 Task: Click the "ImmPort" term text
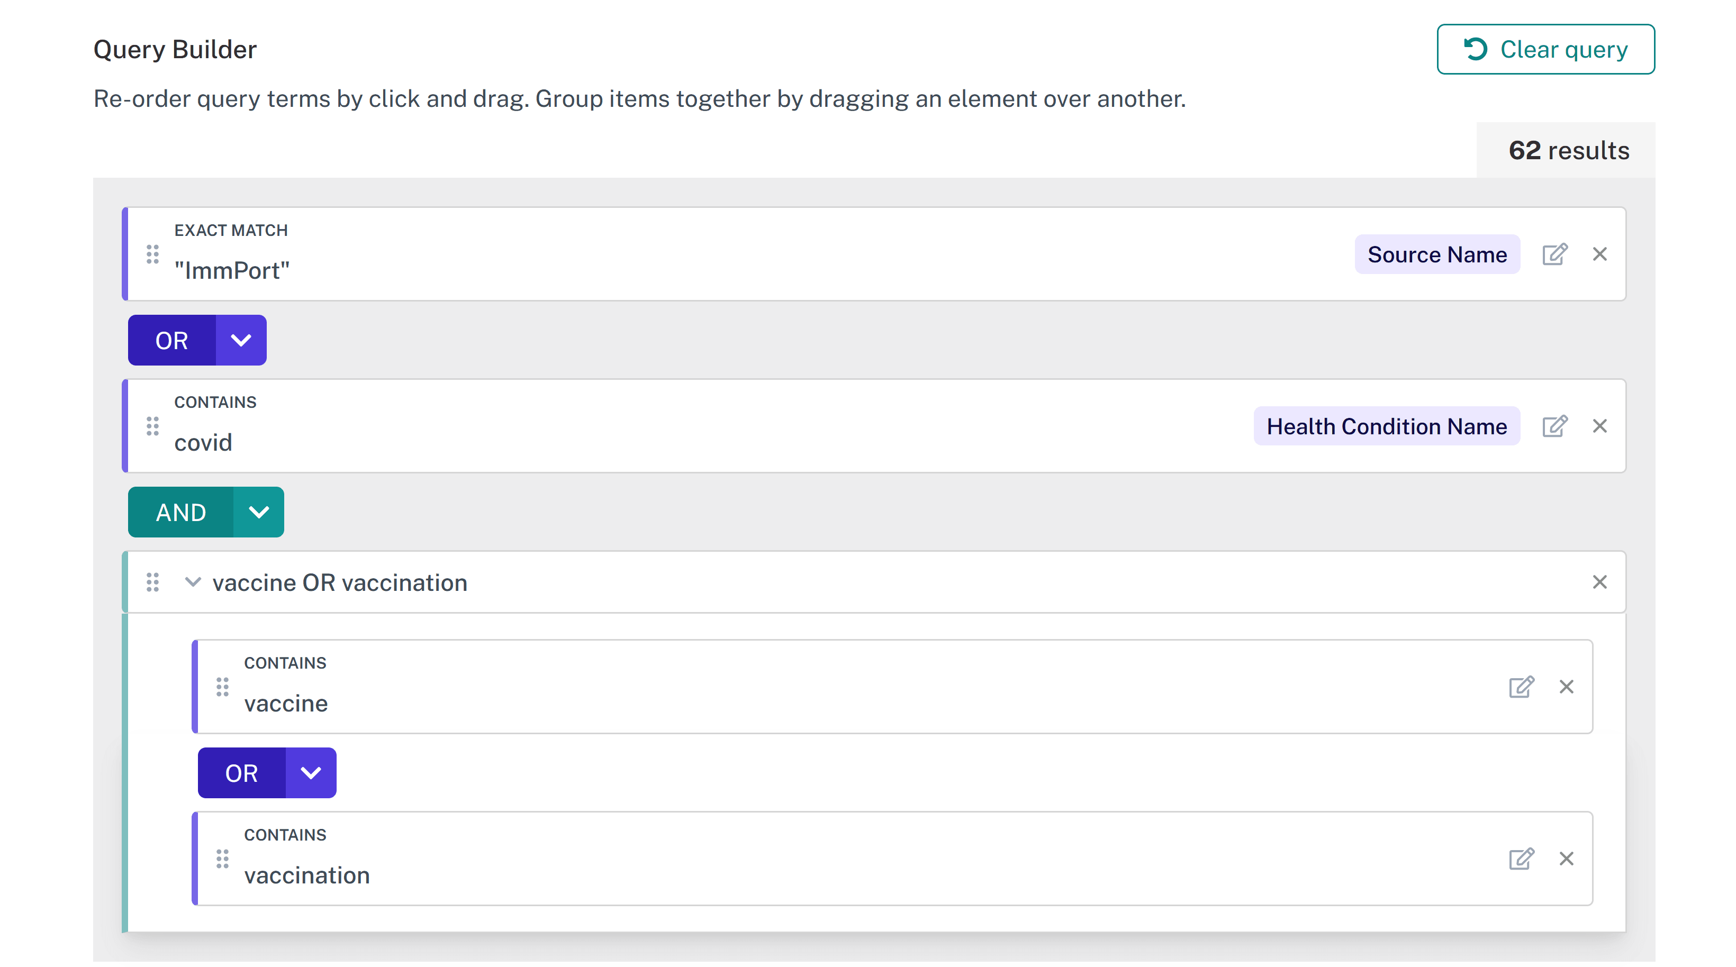[232, 271]
